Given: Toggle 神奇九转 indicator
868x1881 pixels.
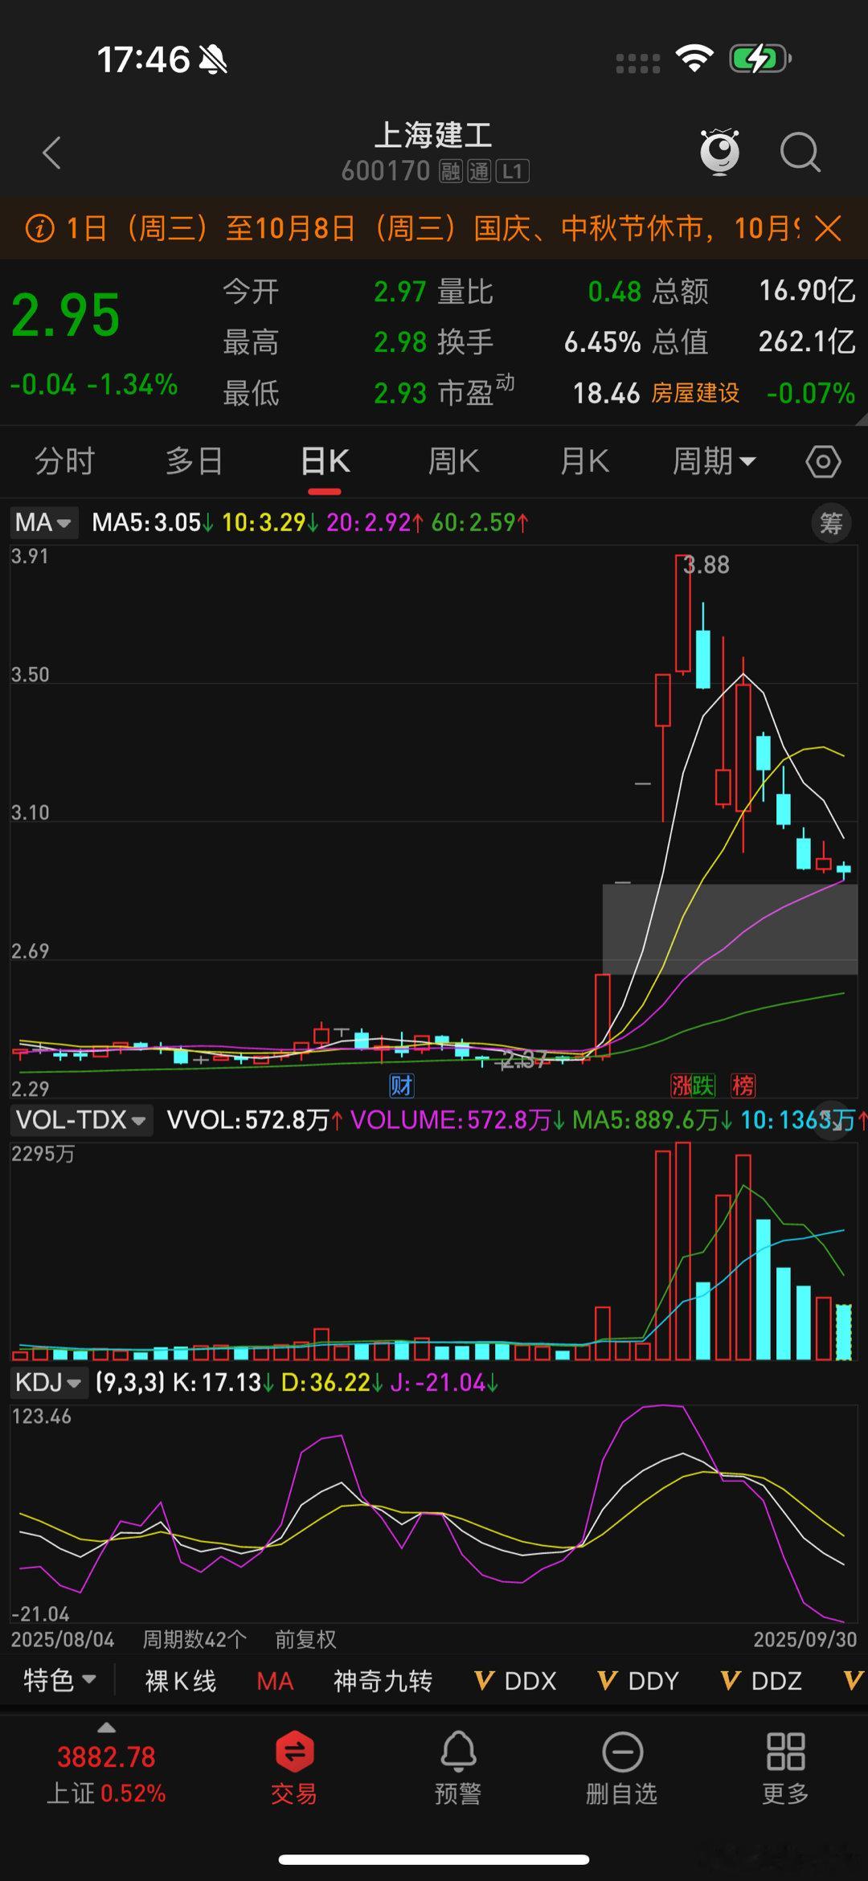Looking at the screenshot, I should pos(383,1681).
